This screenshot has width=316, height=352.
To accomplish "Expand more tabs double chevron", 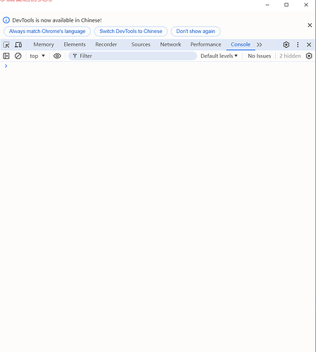I will click(x=259, y=44).
